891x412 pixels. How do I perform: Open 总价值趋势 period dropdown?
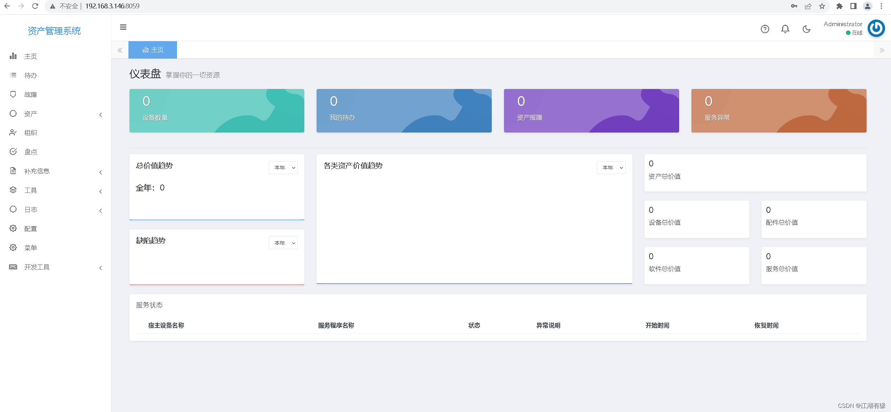coord(283,168)
